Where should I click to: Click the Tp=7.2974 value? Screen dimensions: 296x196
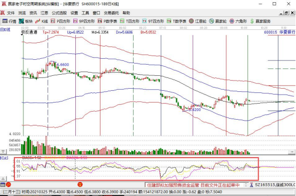tap(51, 32)
